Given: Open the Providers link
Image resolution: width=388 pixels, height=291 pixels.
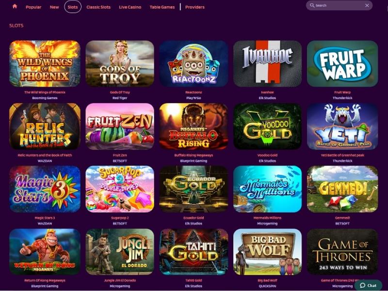Looking at the screenshot, I should click(x=195, y=7).
